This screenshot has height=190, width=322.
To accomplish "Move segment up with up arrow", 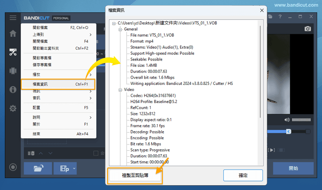I will pos(41,153).
